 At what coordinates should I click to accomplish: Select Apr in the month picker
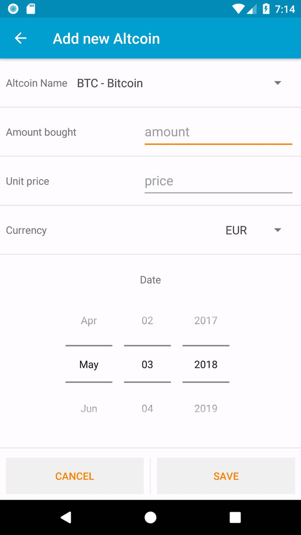click(89, 320)
